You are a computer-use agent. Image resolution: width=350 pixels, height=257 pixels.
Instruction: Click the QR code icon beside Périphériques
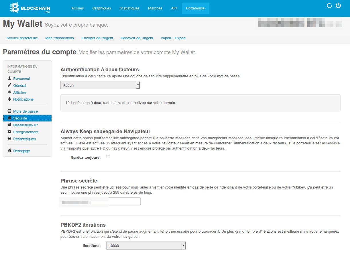(x=9, y=138)
